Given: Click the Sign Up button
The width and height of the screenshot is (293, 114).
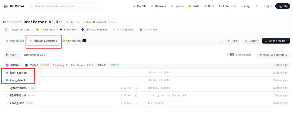Looking at the screenshot, I should (x=282, y=6).
